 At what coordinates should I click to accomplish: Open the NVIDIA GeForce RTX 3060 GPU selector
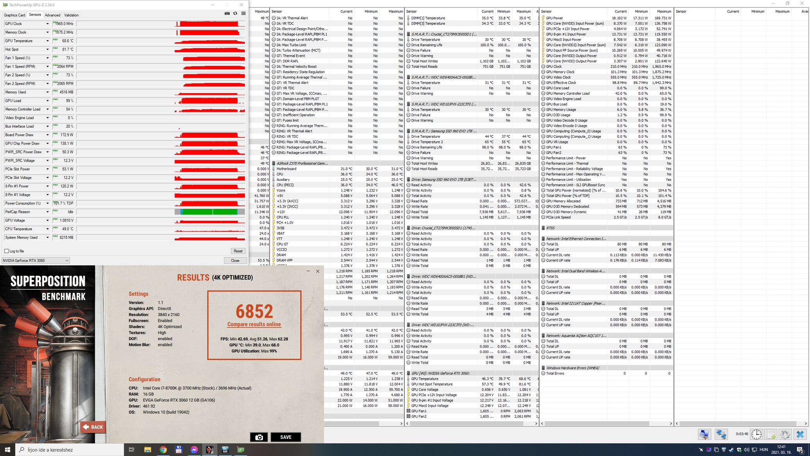36,260
